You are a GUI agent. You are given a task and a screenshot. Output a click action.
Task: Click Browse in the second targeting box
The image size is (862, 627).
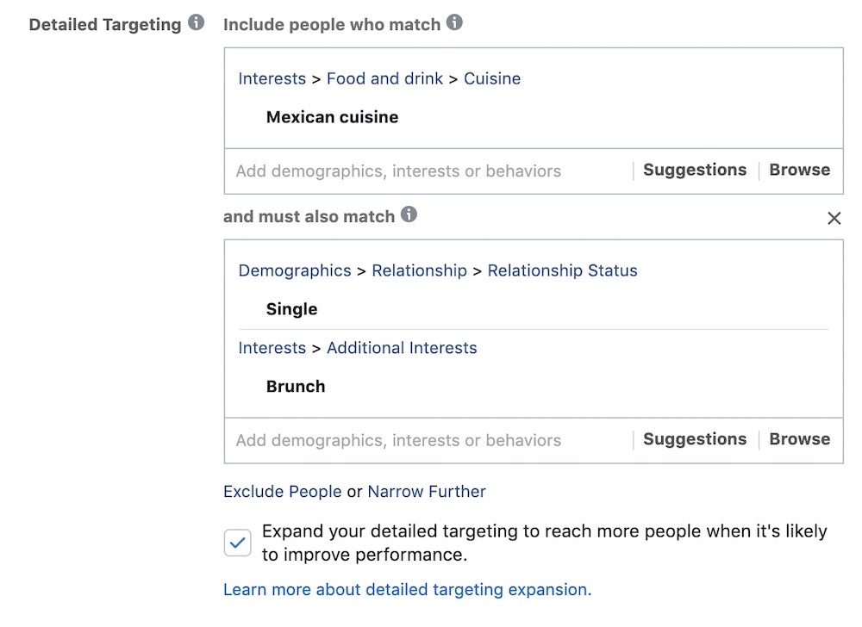tap(799, 439)
